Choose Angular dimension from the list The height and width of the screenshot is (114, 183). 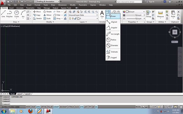(x=113, y=28)
